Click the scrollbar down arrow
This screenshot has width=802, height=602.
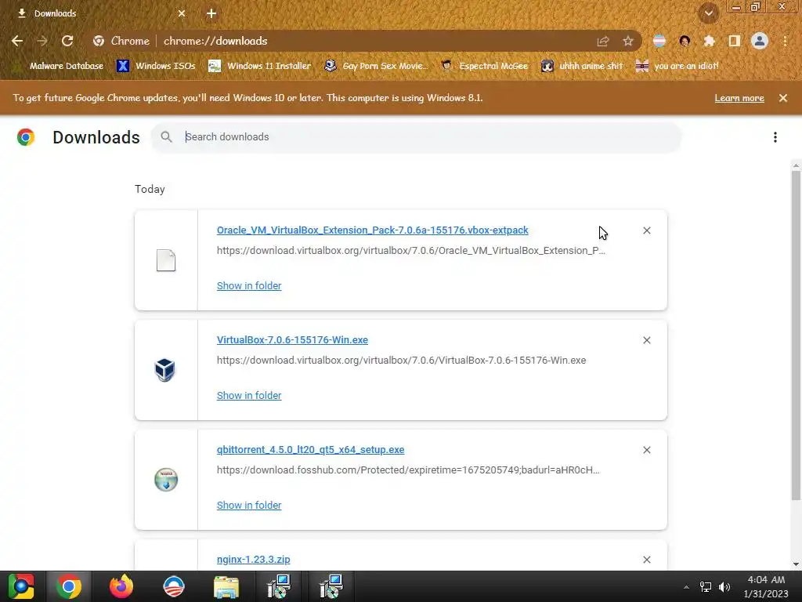point(796,564)
